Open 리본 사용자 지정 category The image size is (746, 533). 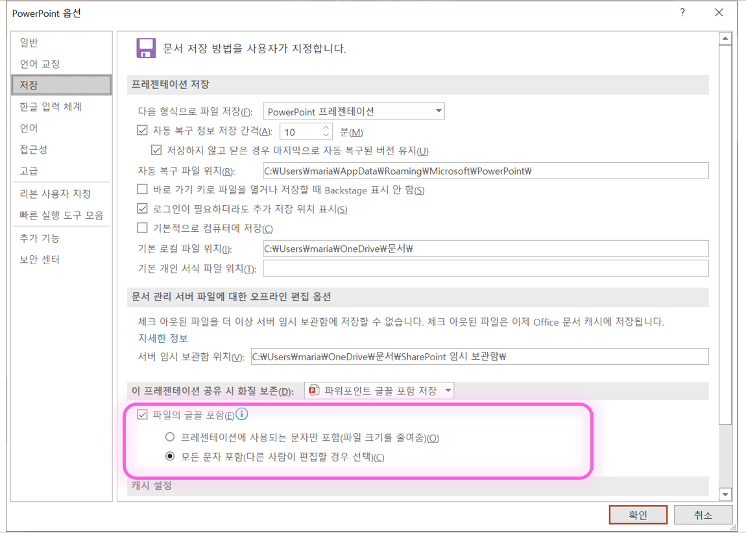pos(62,194)
